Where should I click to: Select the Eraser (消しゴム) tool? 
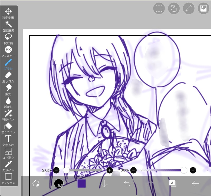(8, 77)
